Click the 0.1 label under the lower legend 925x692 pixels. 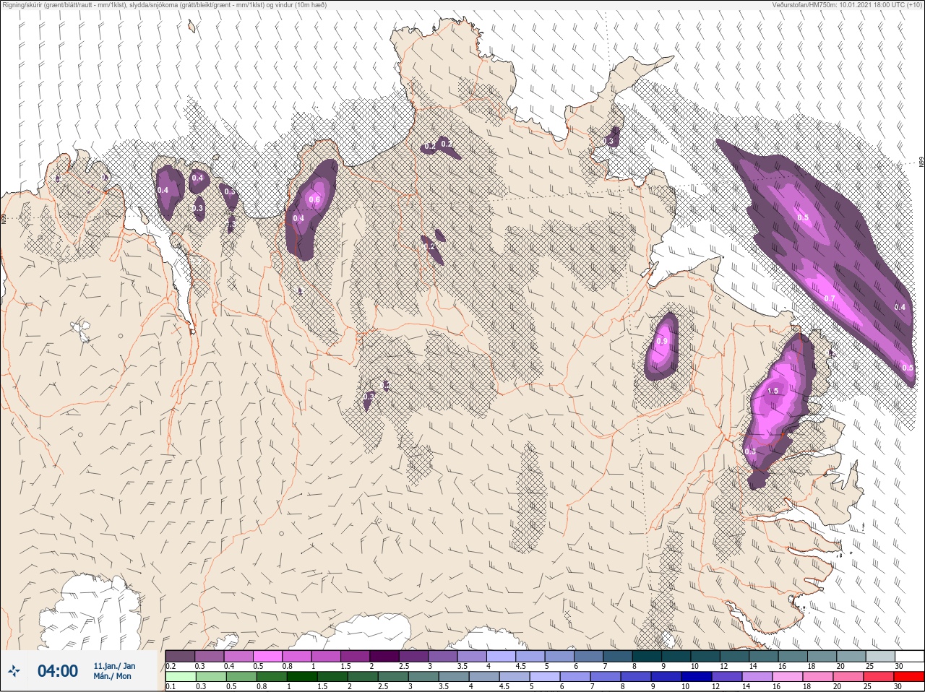(171, 686)
